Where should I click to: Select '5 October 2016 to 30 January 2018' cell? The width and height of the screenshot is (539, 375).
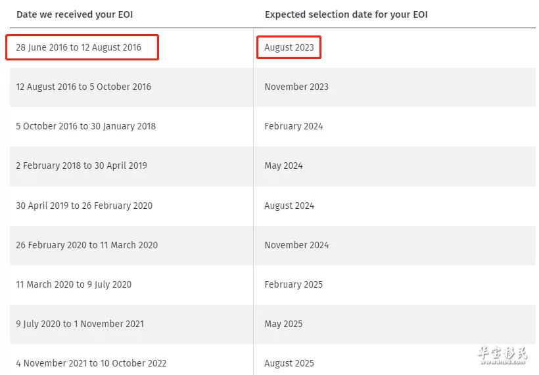(85, 126)
